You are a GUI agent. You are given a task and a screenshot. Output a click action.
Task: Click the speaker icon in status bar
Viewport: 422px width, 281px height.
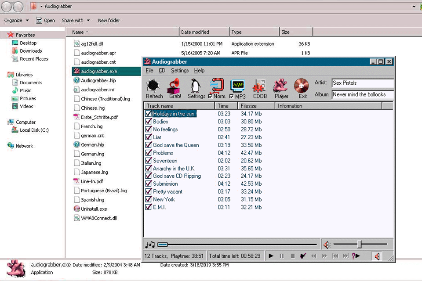point(377,256)
